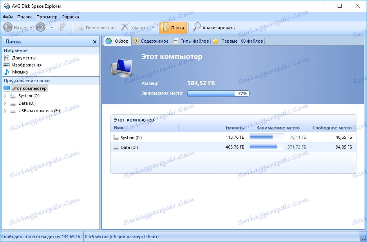Click the 94,05 ГБ free space value
This screenshot has height=242, width=367.
point(343,147)
